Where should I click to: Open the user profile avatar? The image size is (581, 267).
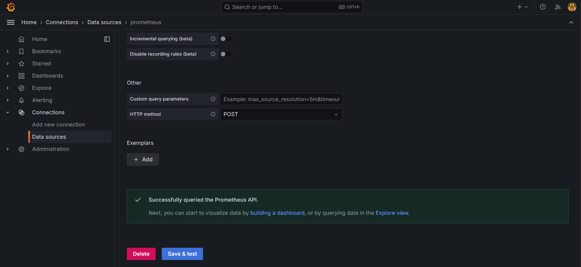click(572, 7)
